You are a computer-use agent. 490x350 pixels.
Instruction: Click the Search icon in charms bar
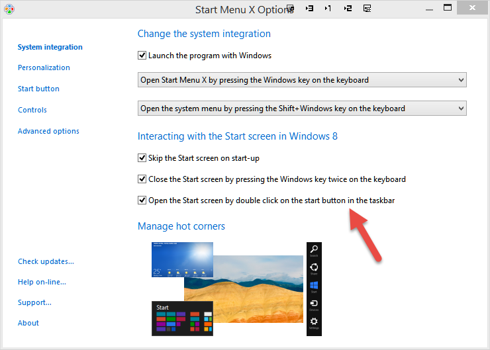pos(314,249)
